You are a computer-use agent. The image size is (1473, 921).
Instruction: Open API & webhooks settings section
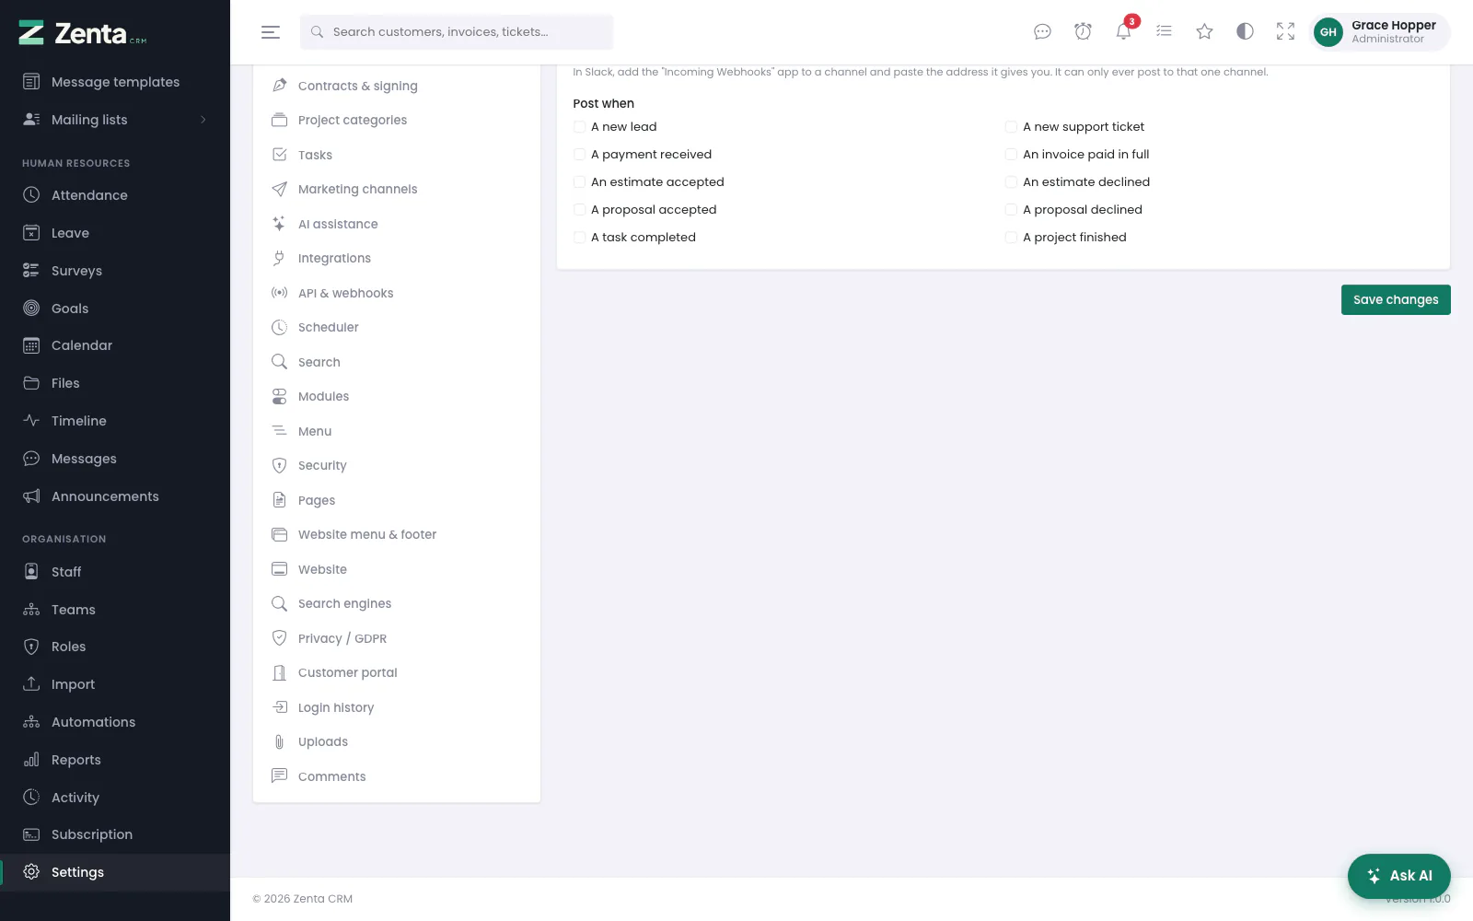[x=397, y=293]
